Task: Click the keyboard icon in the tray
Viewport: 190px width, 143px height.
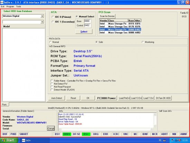Action: point(164,140)
